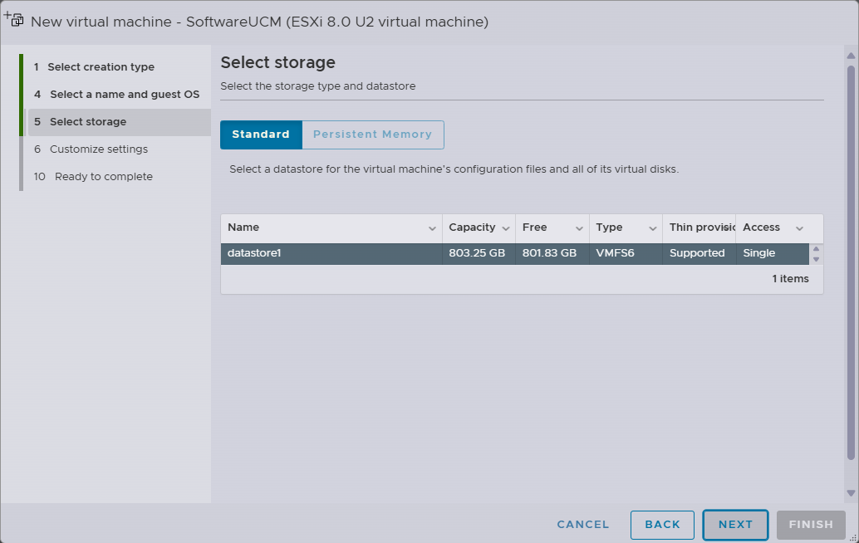859x543 pixels.
Task: Click the FINISH button
Action: [811, 525]
